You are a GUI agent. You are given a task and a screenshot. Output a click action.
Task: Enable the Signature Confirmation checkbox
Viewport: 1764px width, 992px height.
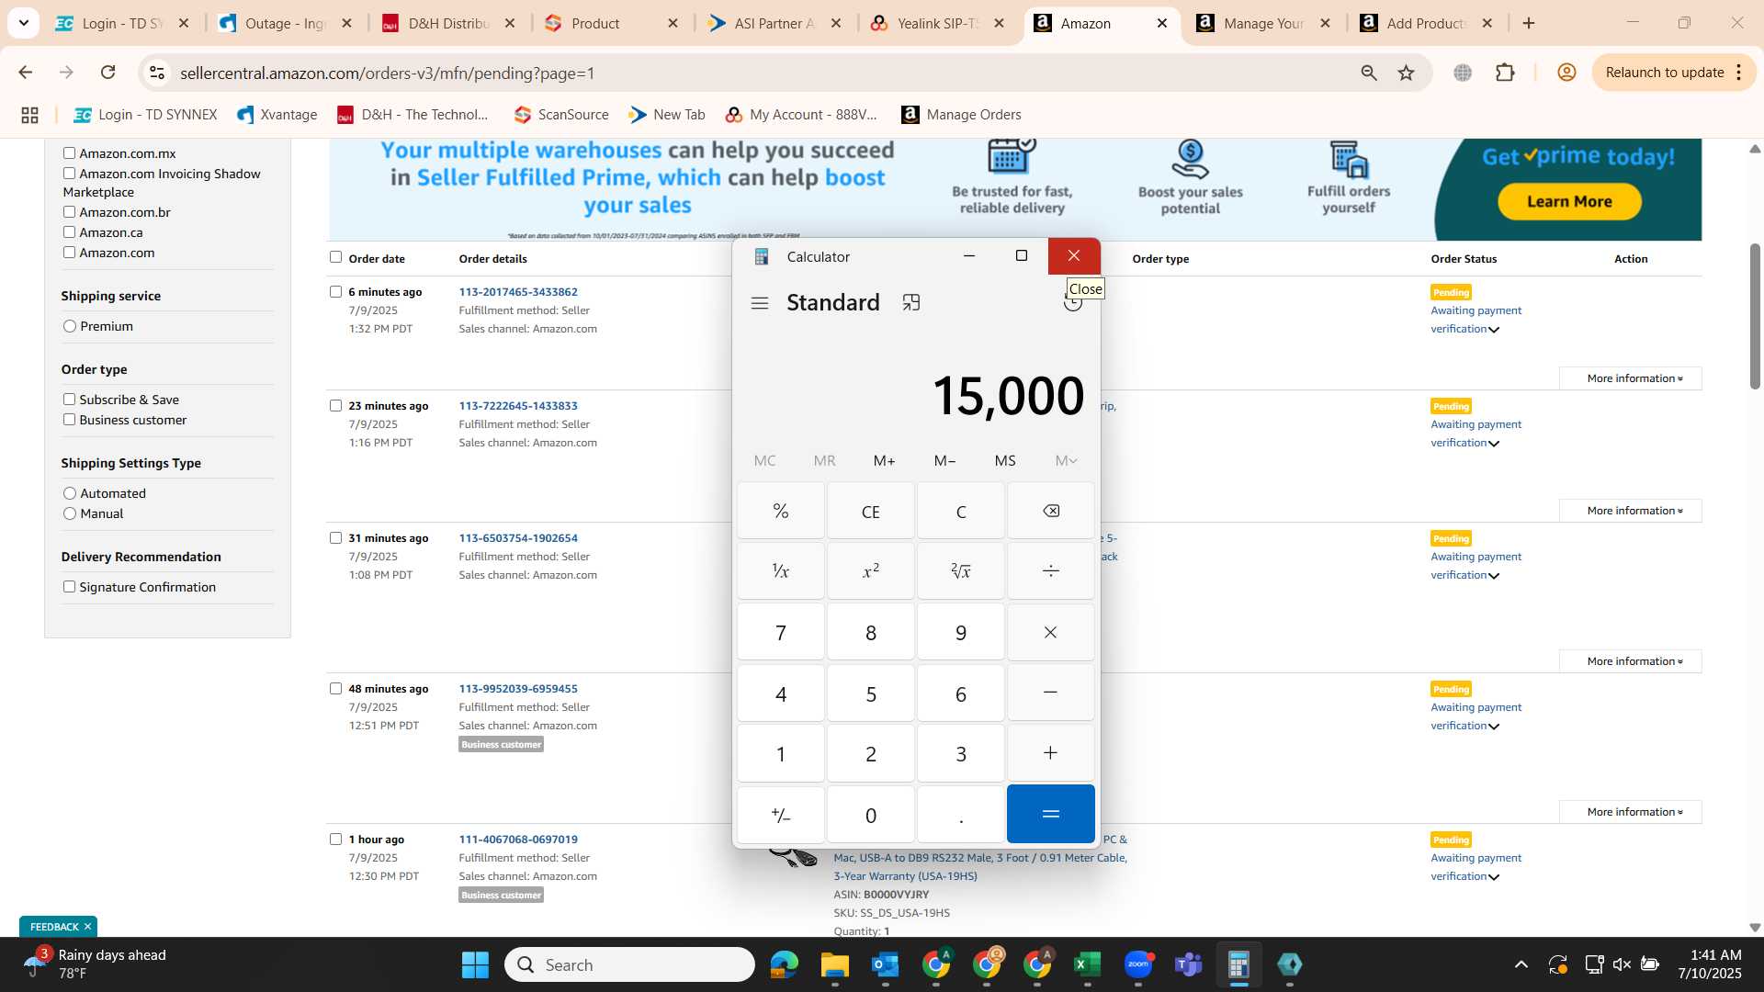69,587
